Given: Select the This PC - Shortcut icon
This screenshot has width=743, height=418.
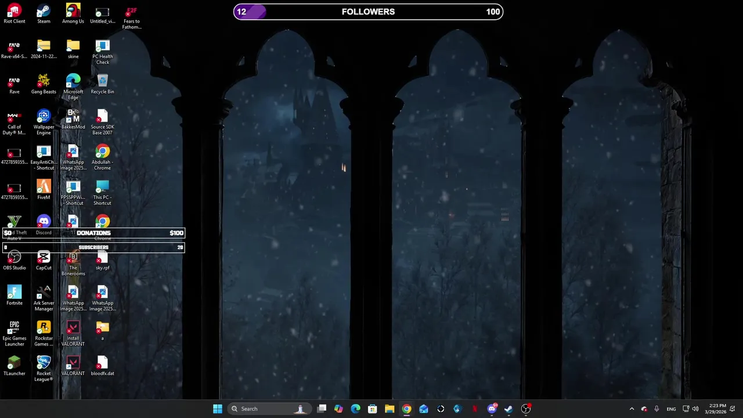Looking at the screenshot, I should click(x=102, y=193).
